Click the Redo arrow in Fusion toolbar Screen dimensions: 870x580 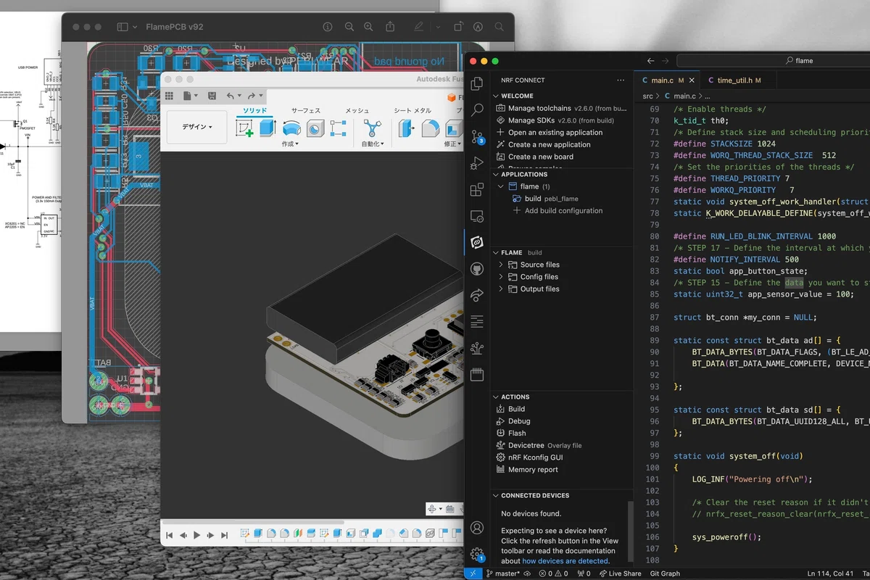(x=252, y=96)
